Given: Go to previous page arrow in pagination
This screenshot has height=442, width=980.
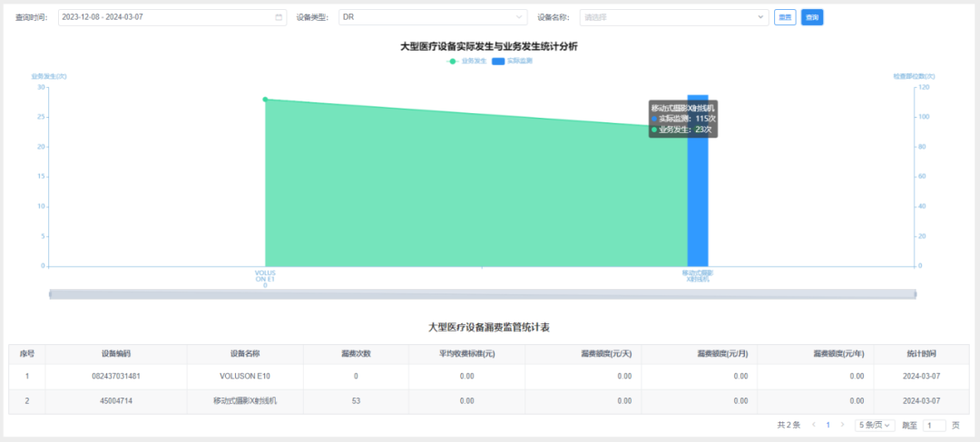Looking at the screenshot, I should click(814, 425).
